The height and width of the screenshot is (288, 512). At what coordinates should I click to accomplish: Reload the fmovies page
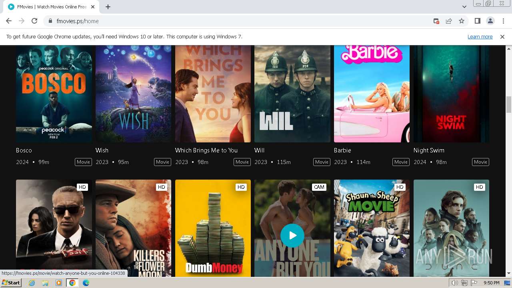[x=34, y=21]
